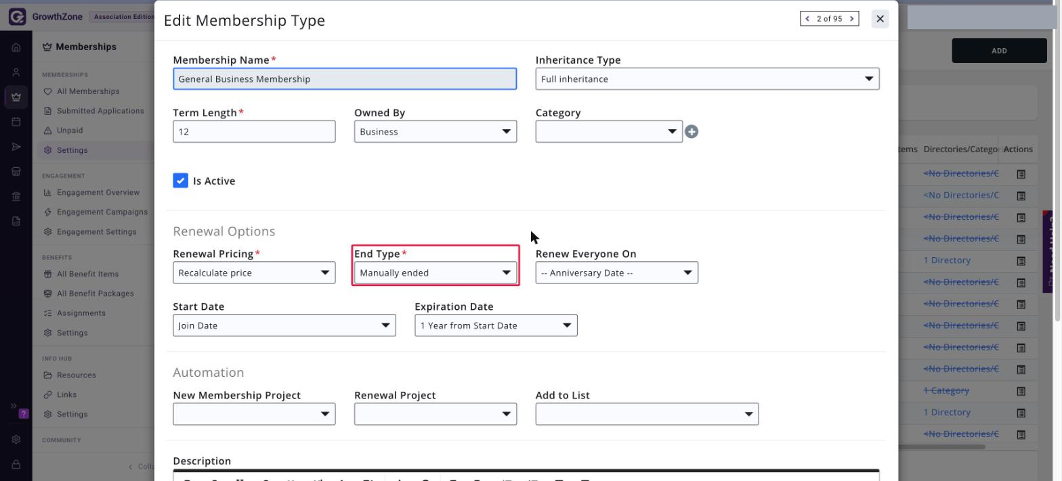Open Engagement Overview in the sidebar

click(98, 193)
